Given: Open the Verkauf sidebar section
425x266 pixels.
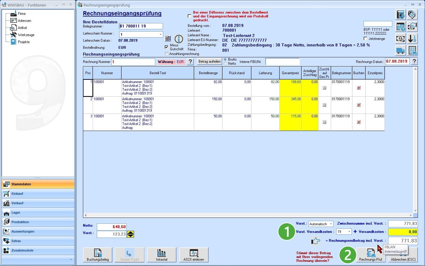Looking at the screenshot, I should (38, 203).
